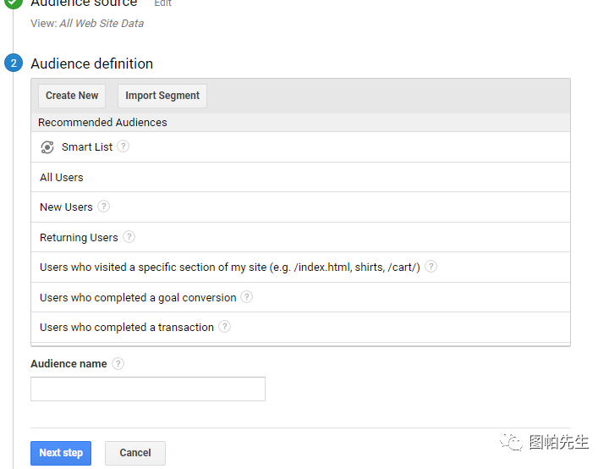Select the All Users audience

click(62, 178)
